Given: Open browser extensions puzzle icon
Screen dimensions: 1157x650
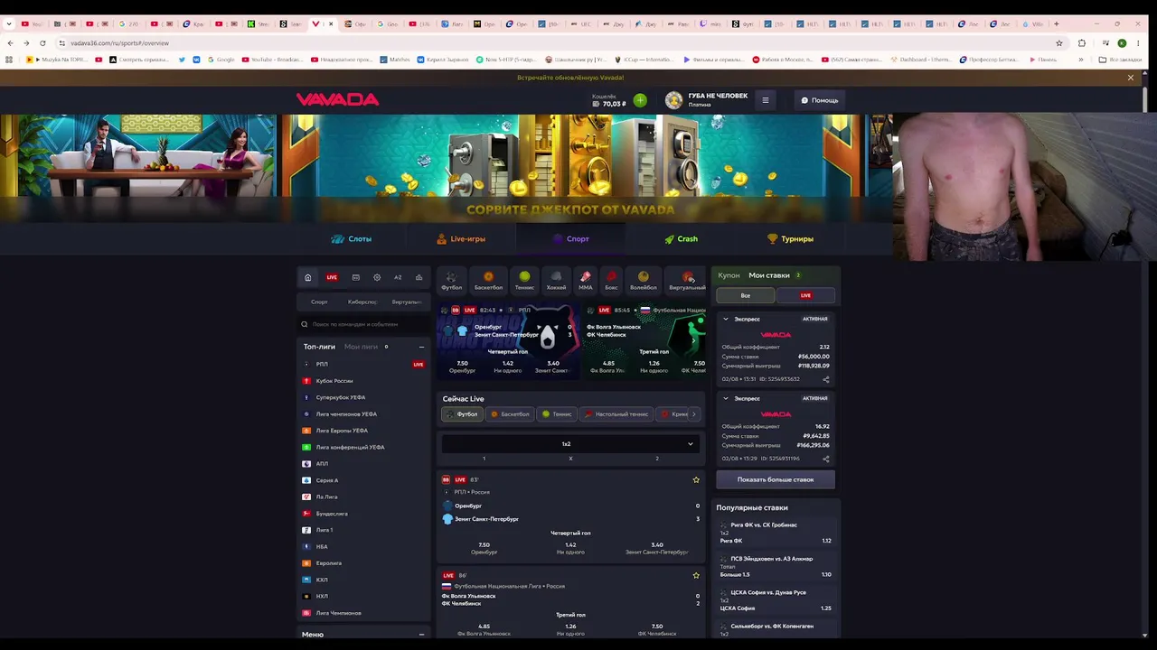Looking at the screenshot, I should pyautogui.click(x=1082, y=42).
